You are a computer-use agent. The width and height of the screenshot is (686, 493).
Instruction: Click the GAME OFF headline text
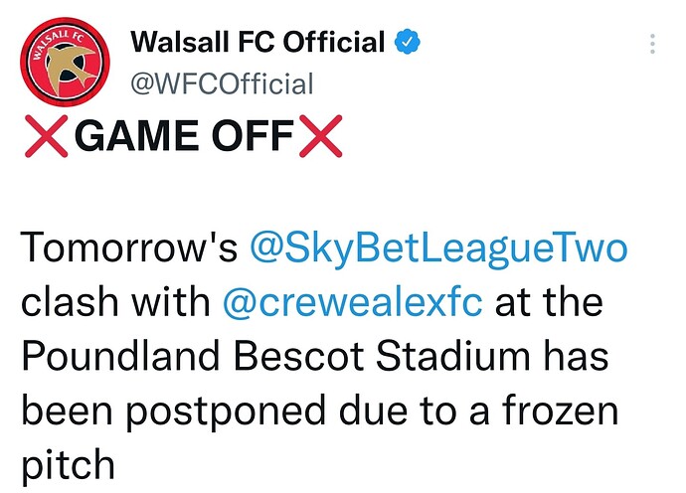[183, 138]
